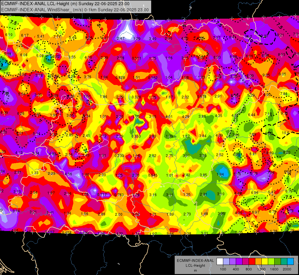Click the wind shear value '1.33'
The width and height of the screenshot is (299, 275).
(x=35, y=173)
